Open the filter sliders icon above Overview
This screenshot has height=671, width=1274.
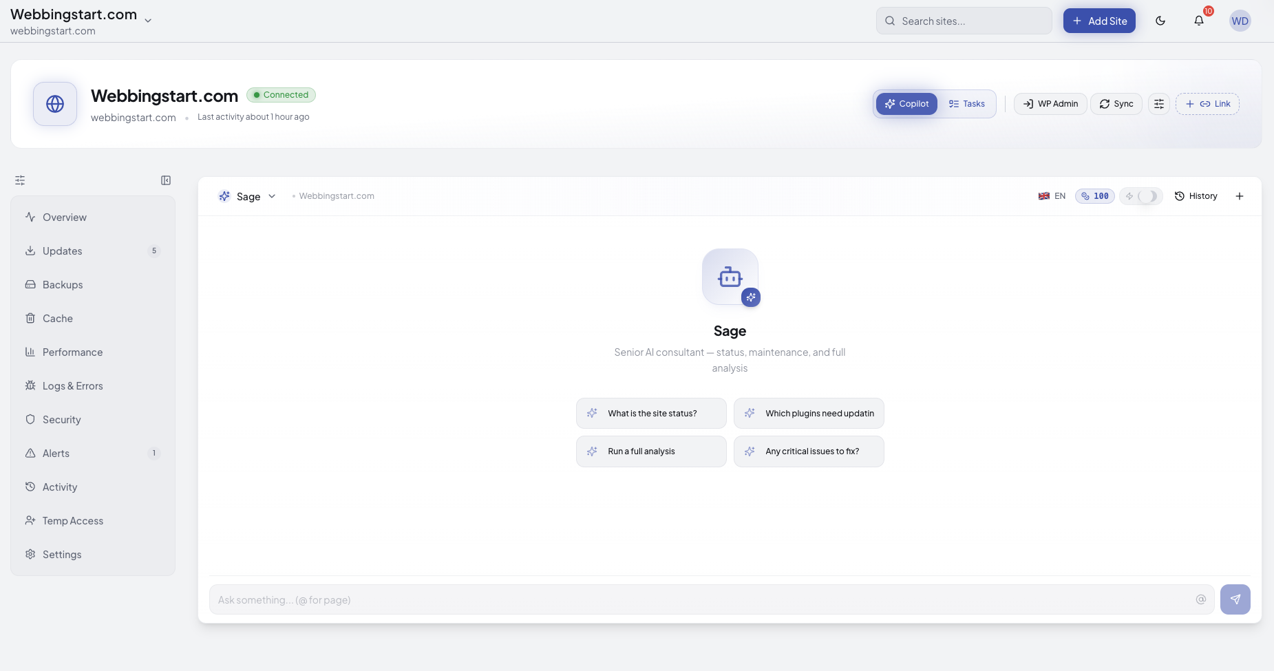(20, 180)
